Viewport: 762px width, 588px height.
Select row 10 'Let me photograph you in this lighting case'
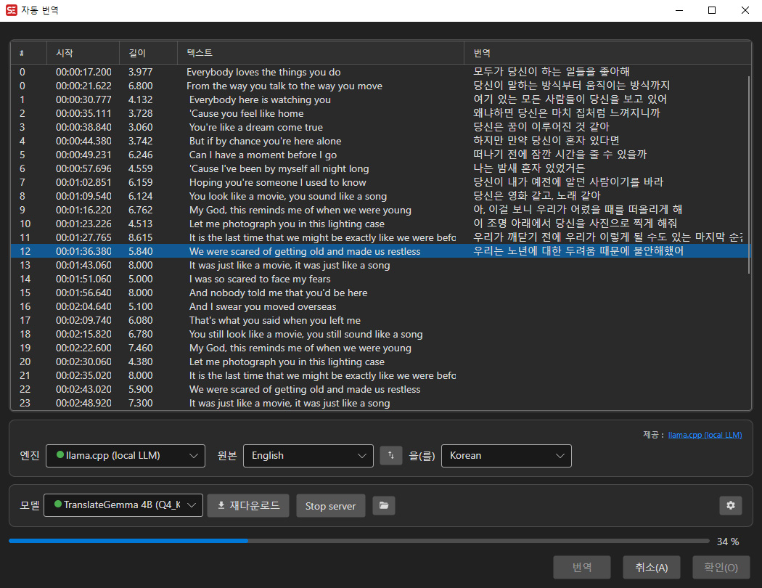[379, 224]
